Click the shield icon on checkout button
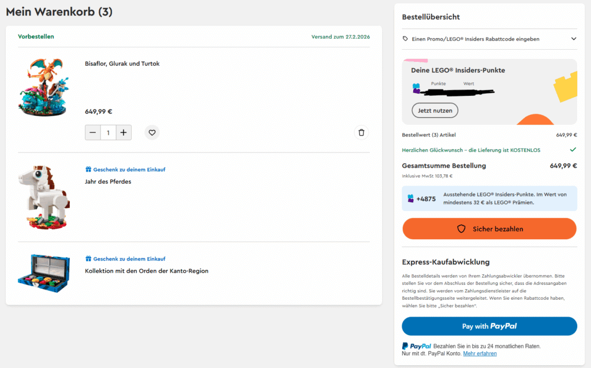The width and height of the screenshot is (591, 368). [461, 229]
